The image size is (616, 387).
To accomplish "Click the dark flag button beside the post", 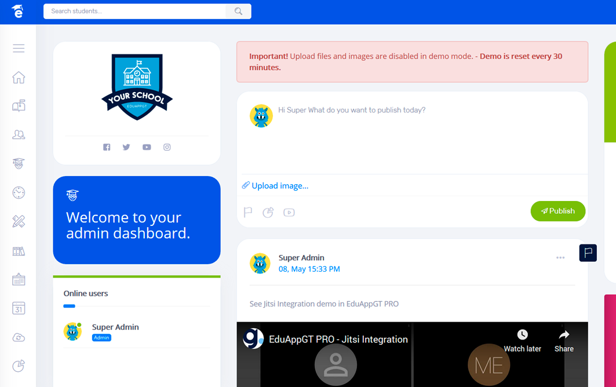I will coord(588,253).
